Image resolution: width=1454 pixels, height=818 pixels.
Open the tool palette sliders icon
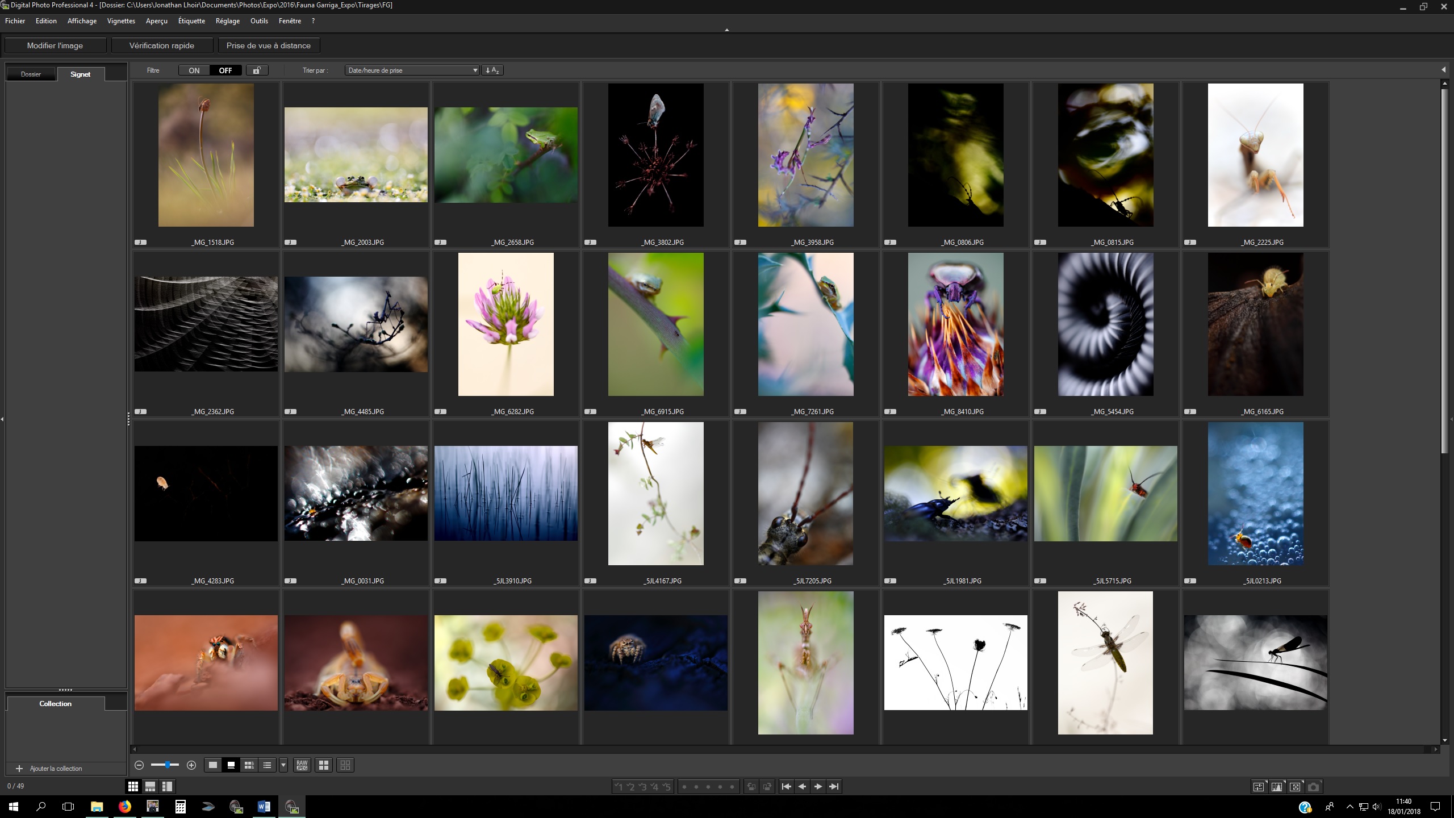coord(1259,787)
